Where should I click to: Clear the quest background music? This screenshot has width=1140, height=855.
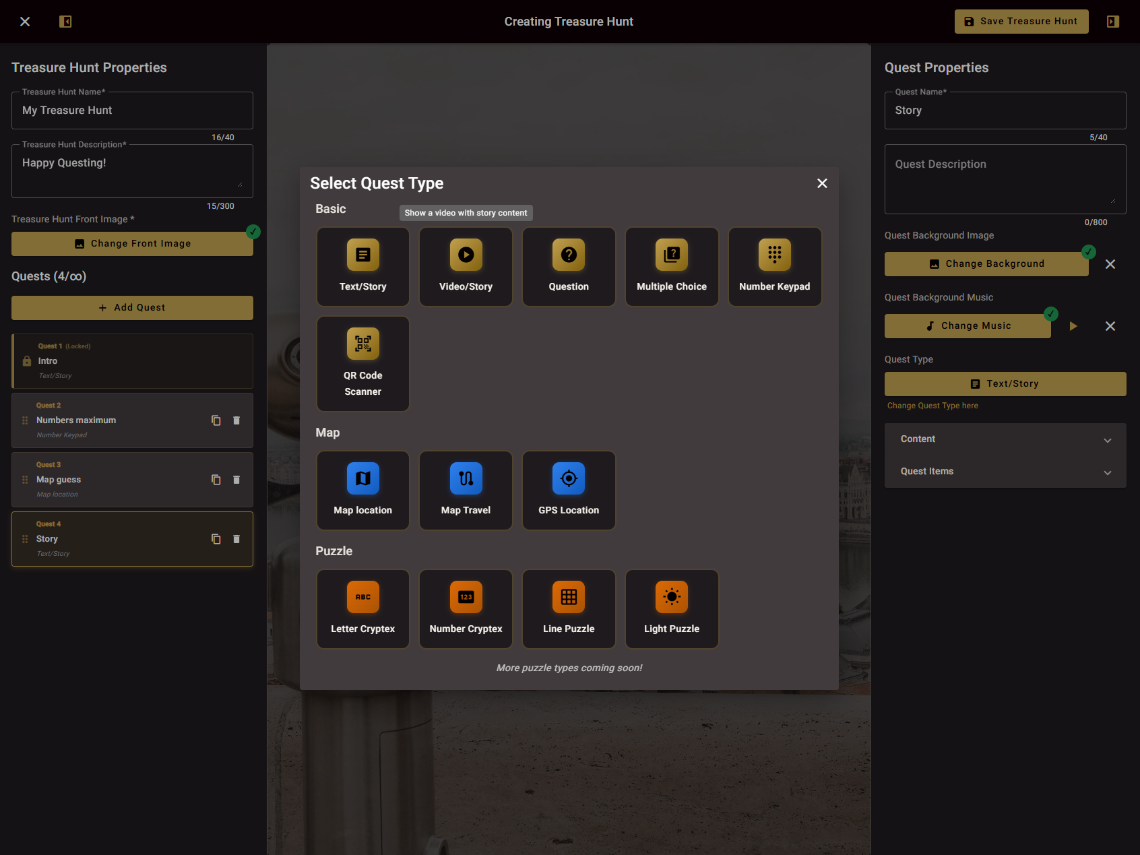click(1110, 326)
